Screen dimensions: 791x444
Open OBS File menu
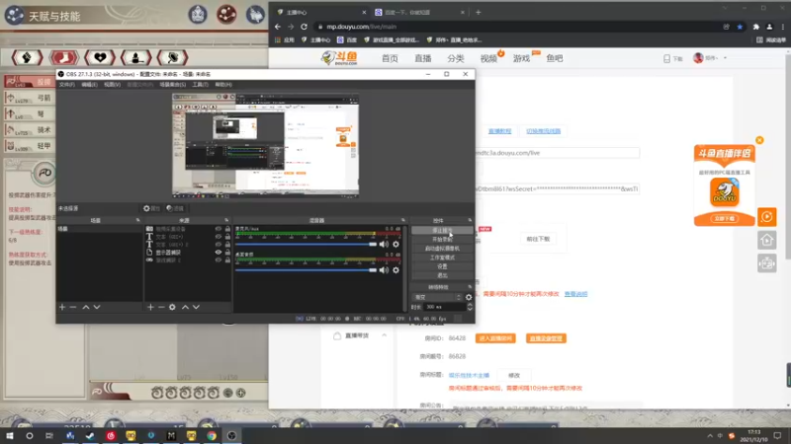[66, 85]
